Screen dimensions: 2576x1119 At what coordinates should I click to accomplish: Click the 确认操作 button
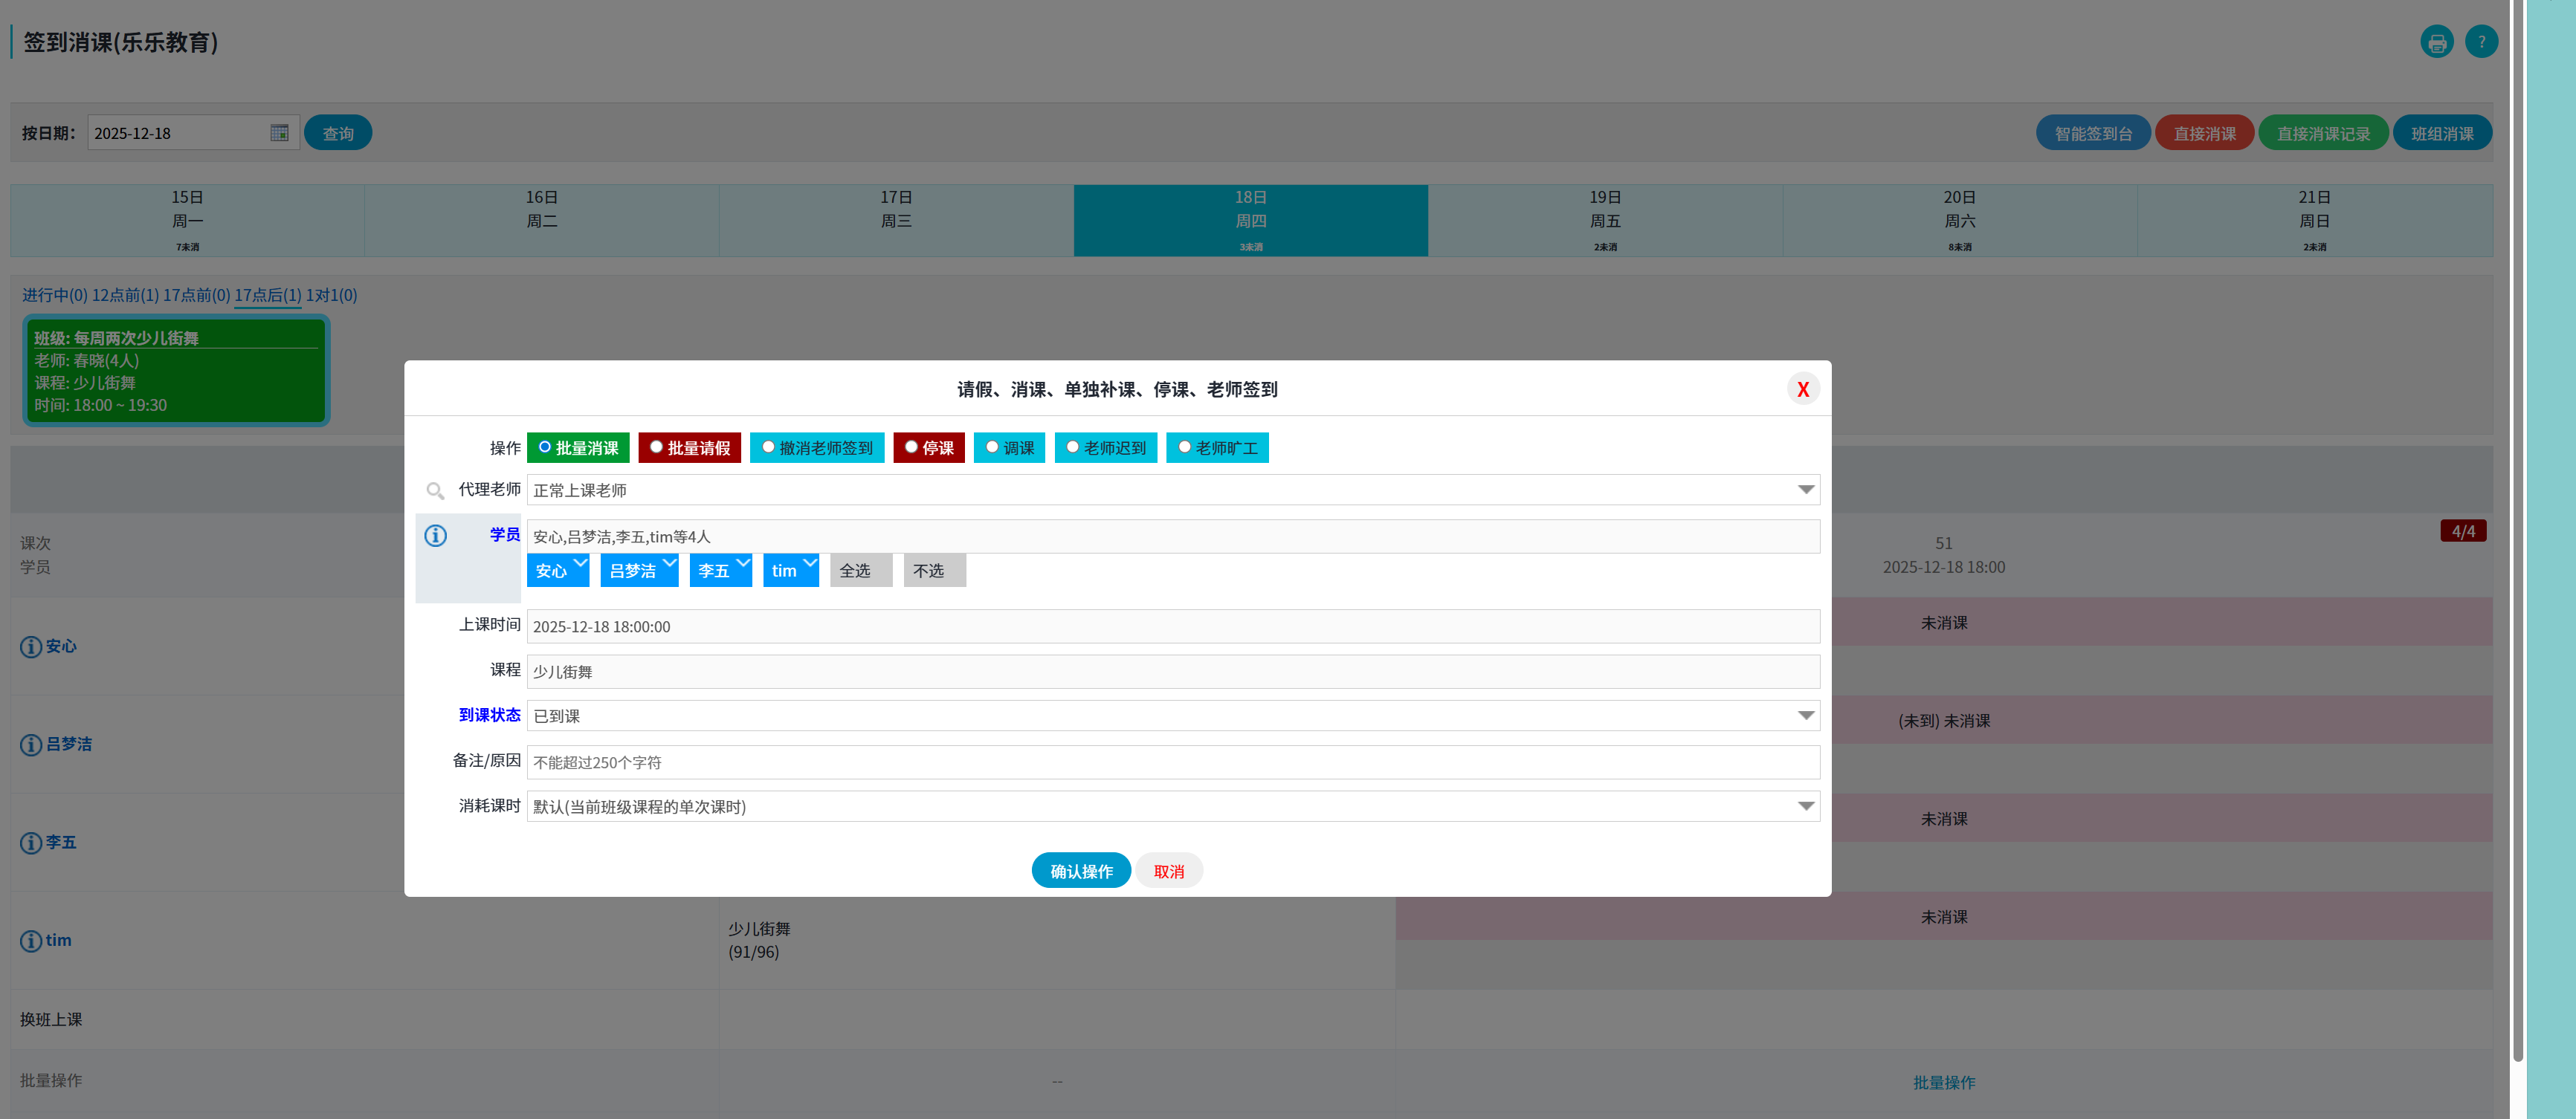[x=1080, y=870]
